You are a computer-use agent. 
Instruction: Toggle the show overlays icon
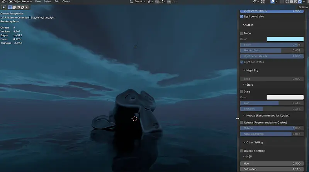pyautogui.click(x=273, y=2)
